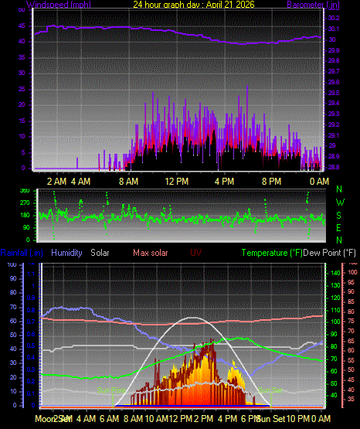Select the 0.7 value on the rainfall axis
360x429 pixels.
click(31, 322)
